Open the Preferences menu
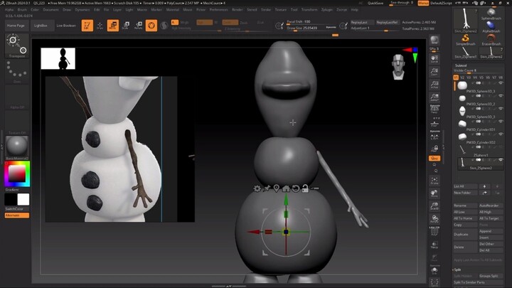The height and width of the screenshot is (288, 512). [x=218, y=10]
